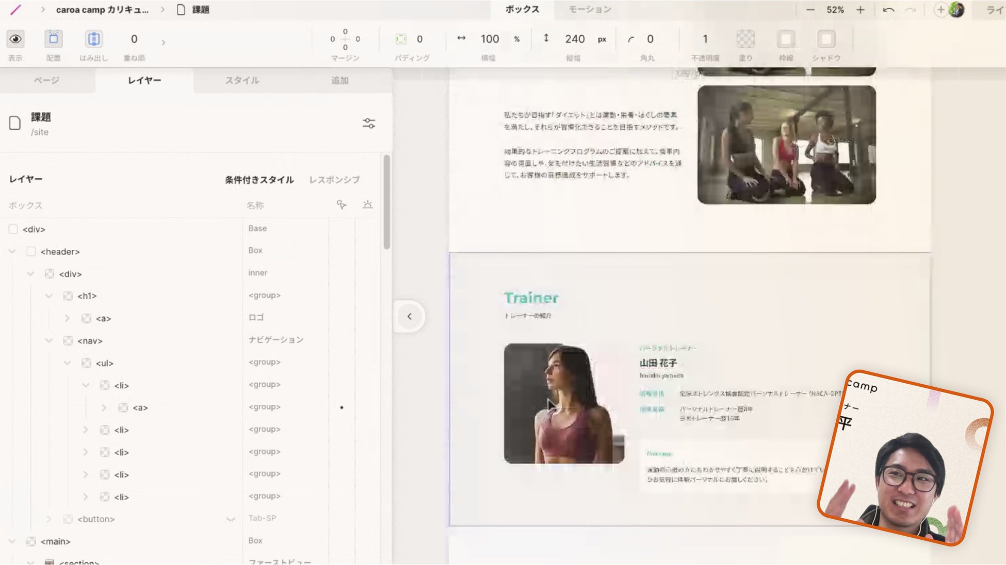Click the page settings sliders icon
The height and width of the screenshot is (565, 1006).
pos(369,124)
